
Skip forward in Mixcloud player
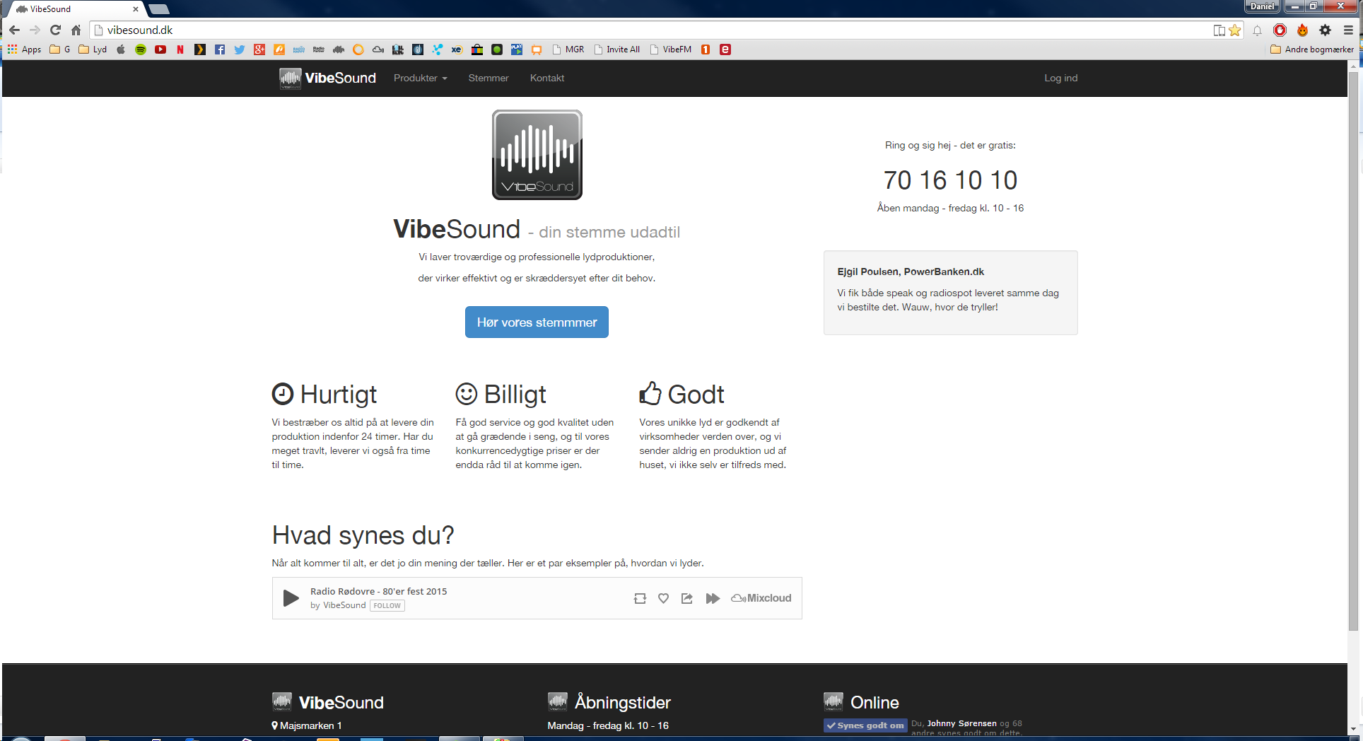point(713,598)
